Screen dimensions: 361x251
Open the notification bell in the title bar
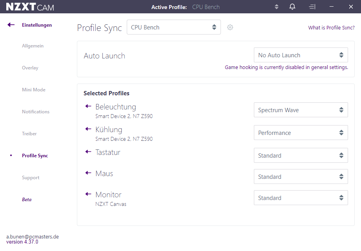[x=292, y=7]
